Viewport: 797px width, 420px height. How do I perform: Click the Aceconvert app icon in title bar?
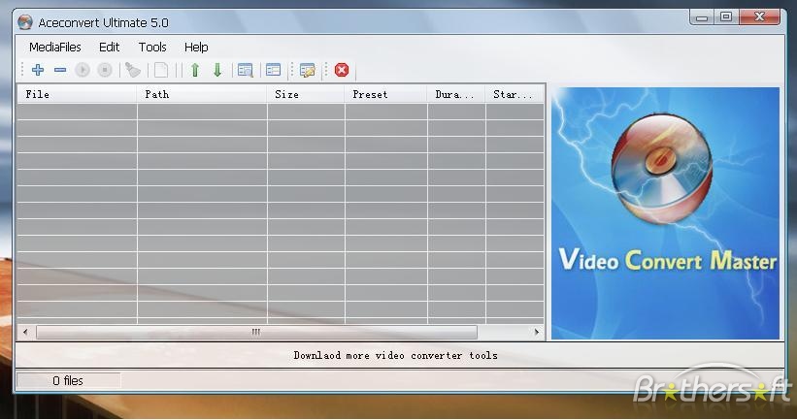click(x=25, y=22)
